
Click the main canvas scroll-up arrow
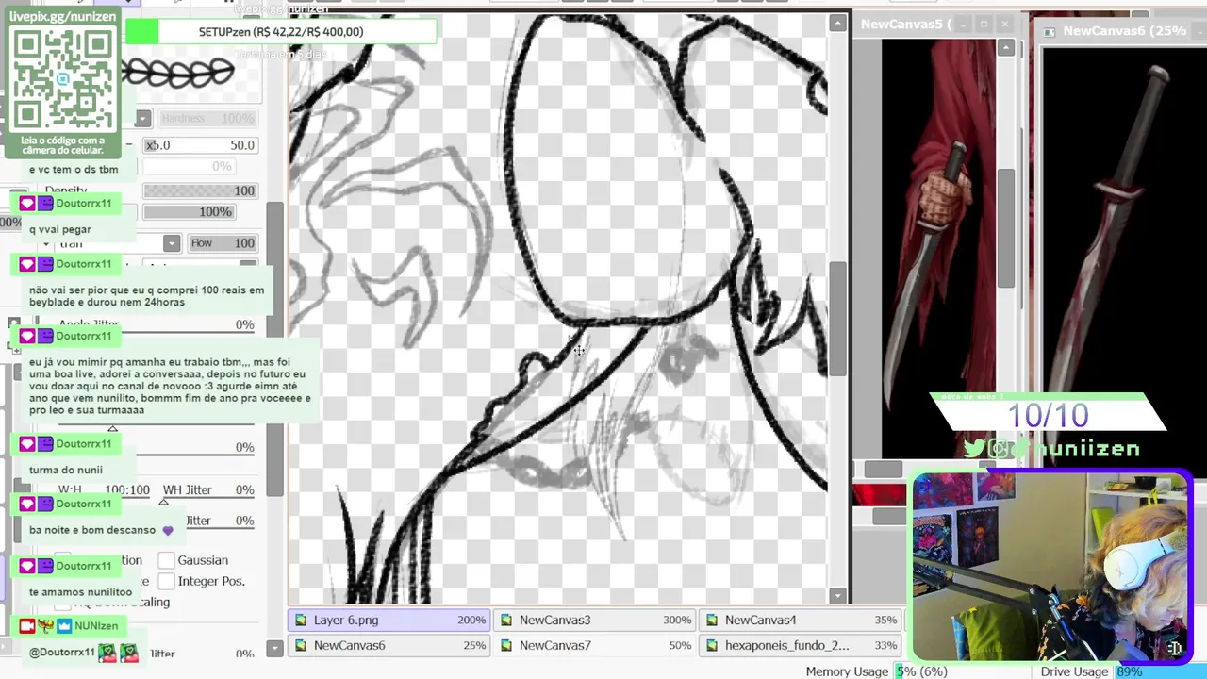tap(837, 23)
